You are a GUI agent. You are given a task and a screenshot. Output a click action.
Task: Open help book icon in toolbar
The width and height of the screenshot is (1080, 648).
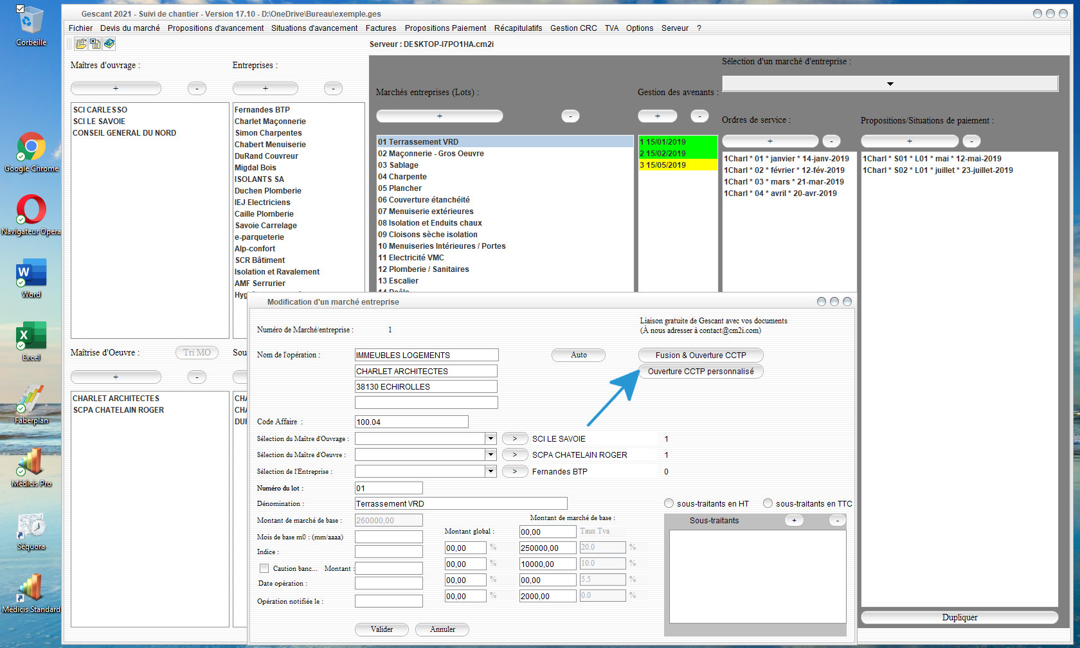pyautogui.click(x=109, y=44)
